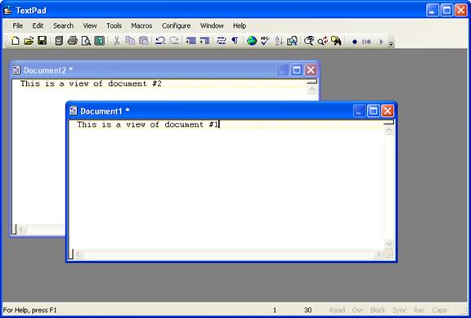
Task: Toggle visible spaces paragraph mark icon
Action: 235,41
